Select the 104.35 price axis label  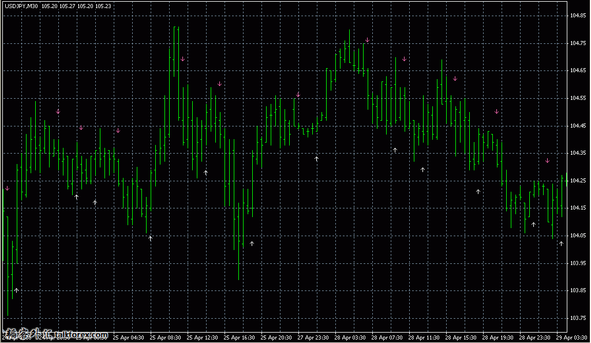pos(578,153)
